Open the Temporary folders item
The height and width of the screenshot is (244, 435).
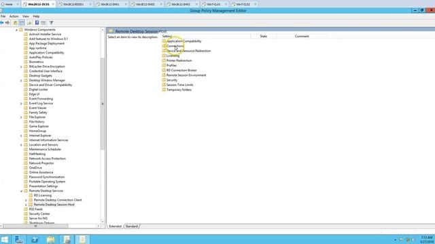click(x=179, y=90)
